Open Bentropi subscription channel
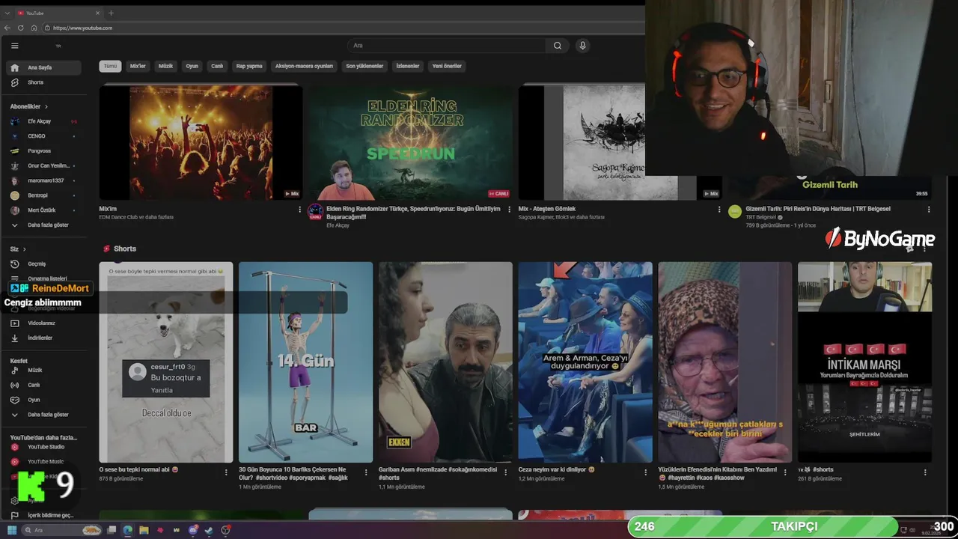This screenshot has height=539, width=958. [x=43, y=195]
